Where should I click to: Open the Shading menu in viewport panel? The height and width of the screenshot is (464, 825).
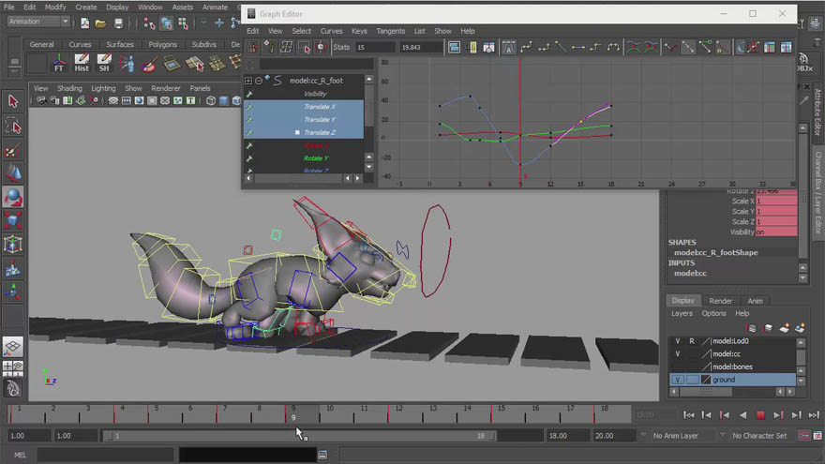point(69,88)
